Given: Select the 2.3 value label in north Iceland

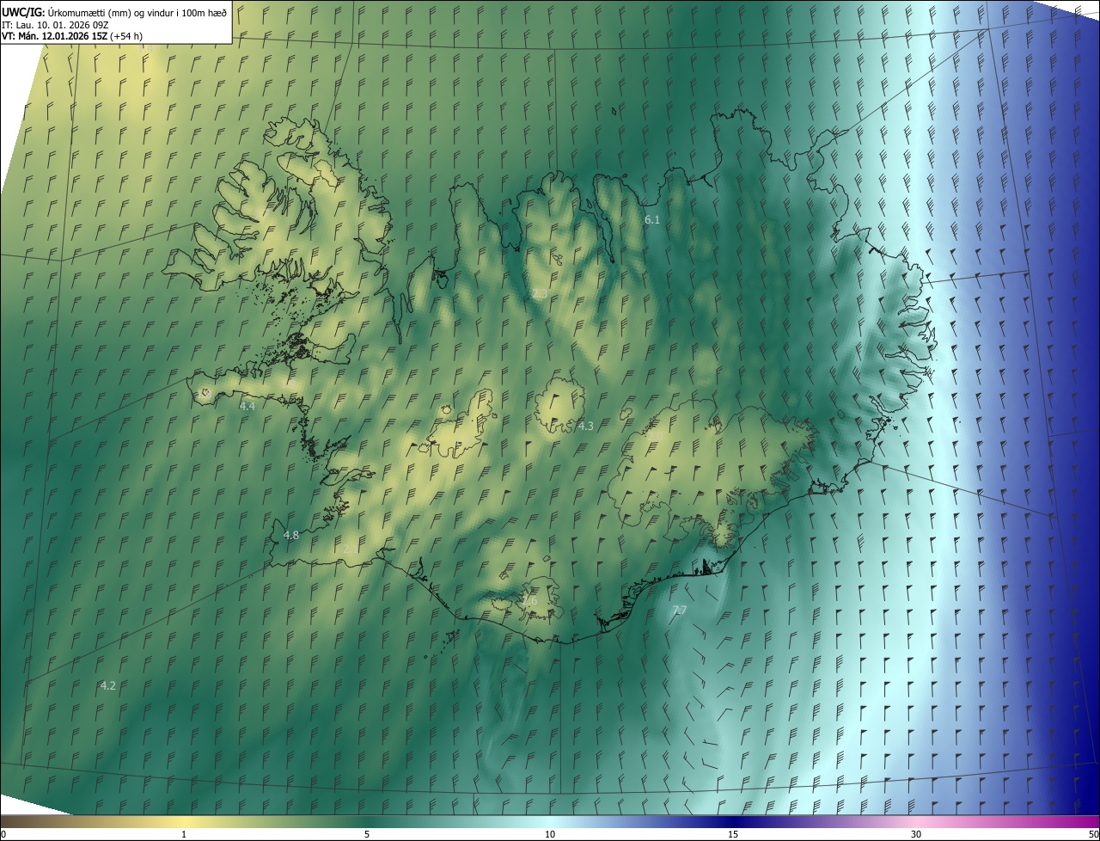Looking at the screenshot, I should coord(539,294).
